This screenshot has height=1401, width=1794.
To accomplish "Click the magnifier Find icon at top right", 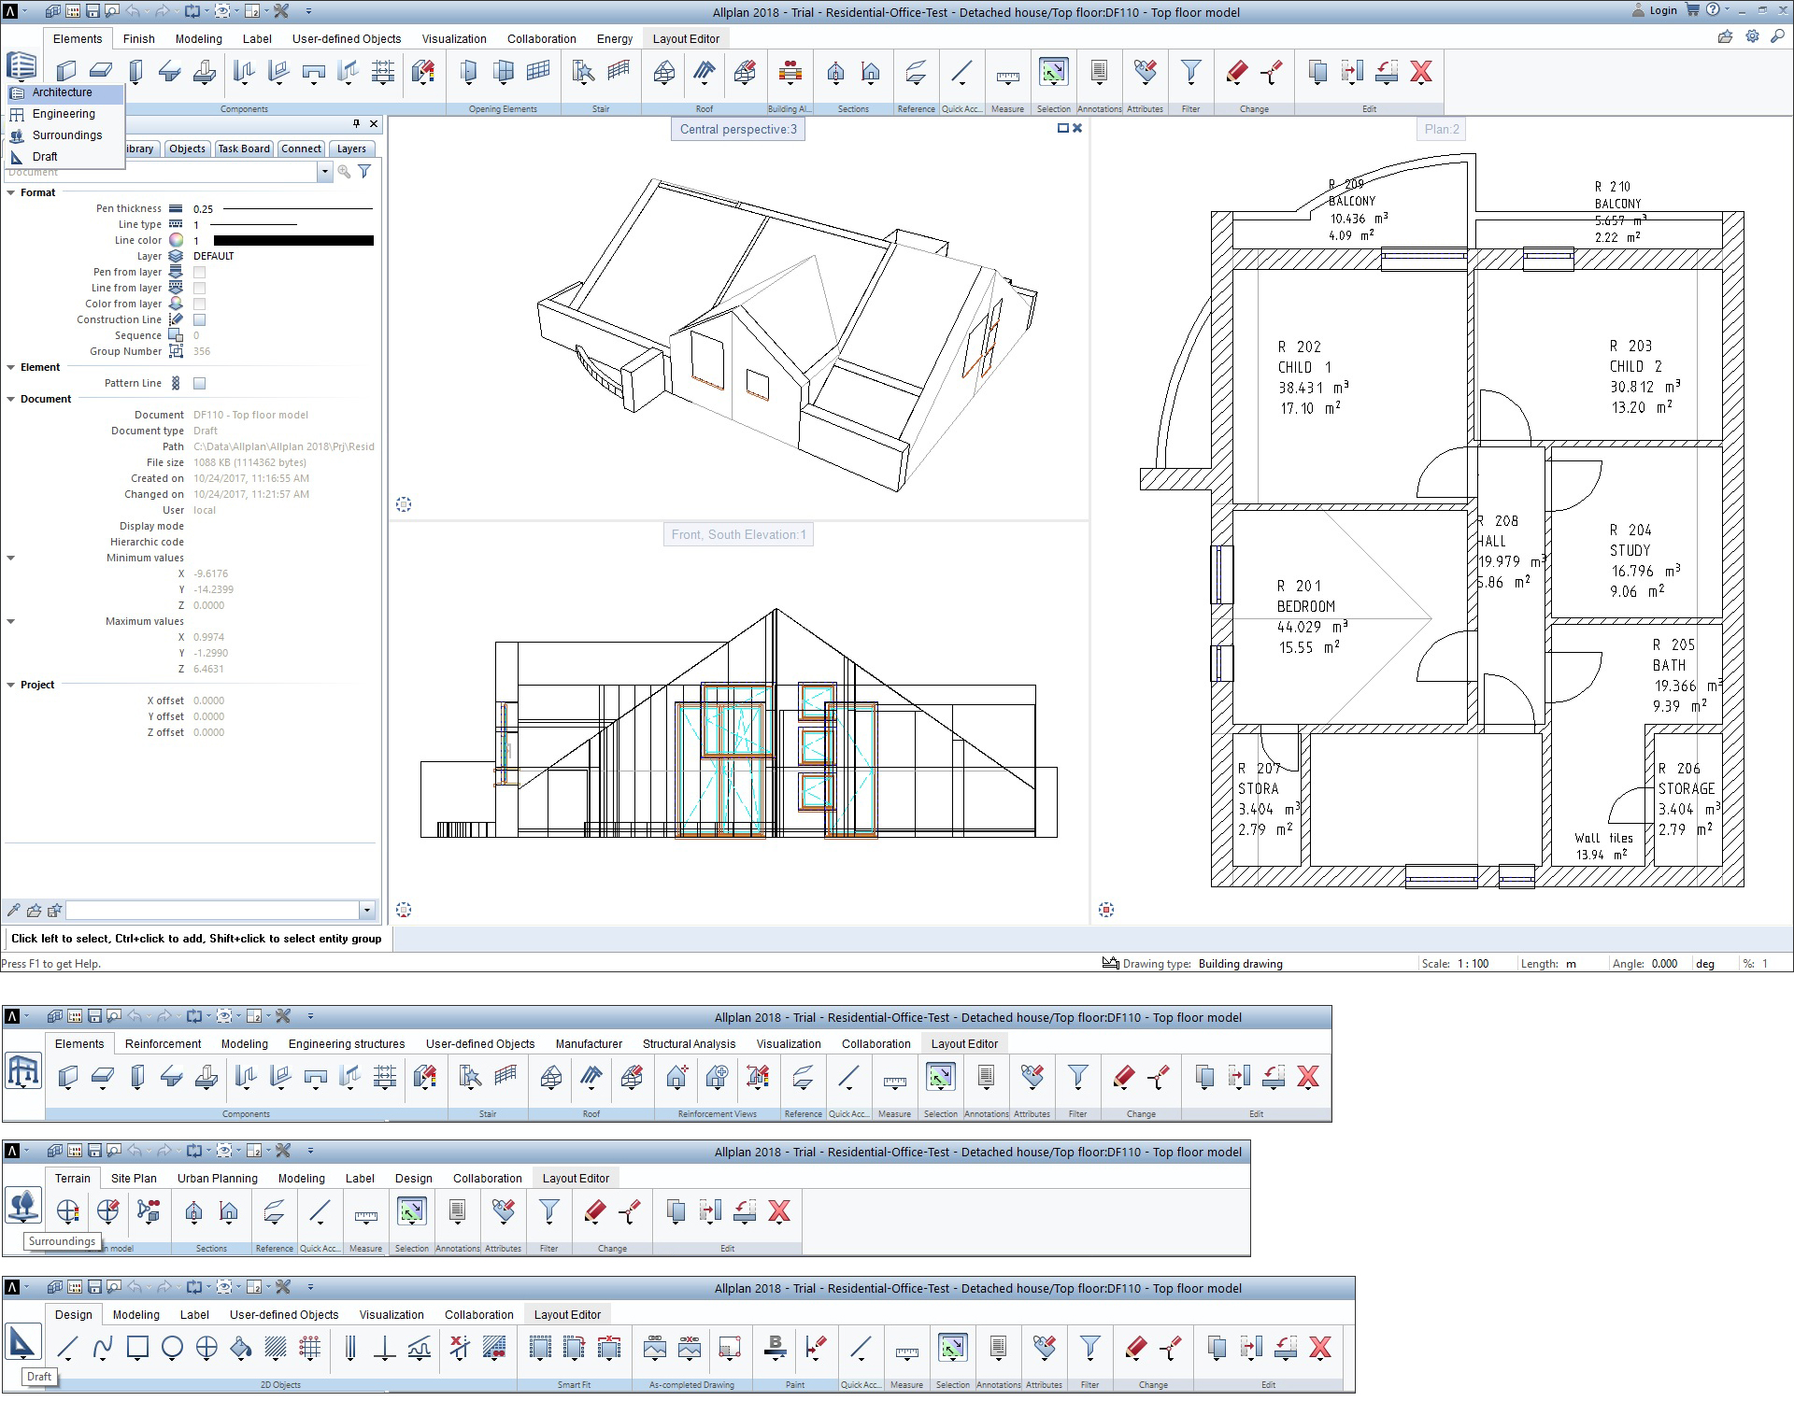I will tap(1778, 36).
